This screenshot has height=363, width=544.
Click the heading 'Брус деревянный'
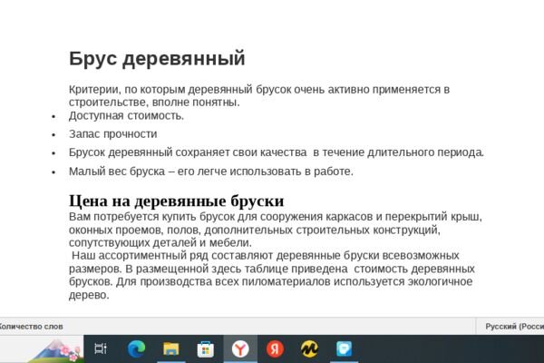click(157, 59)
